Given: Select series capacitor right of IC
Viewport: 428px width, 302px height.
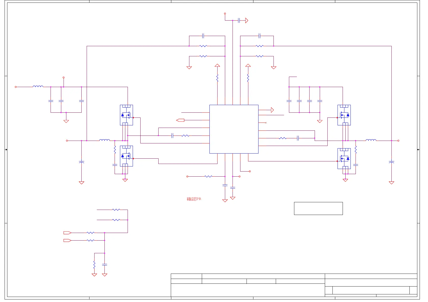Looking at the screenshot, I should pos(298,138).
